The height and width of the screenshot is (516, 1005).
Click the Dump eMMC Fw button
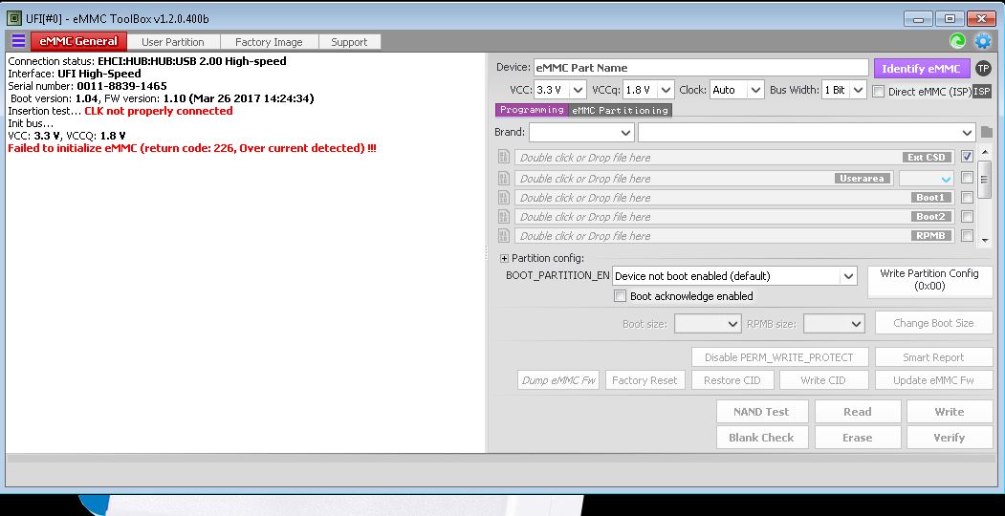point(558,379)
